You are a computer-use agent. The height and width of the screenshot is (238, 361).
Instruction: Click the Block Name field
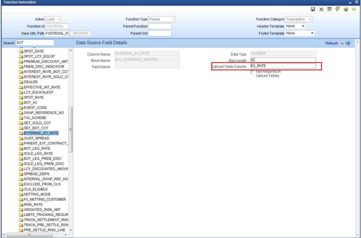pyautogui.click(x=147, y=59)
